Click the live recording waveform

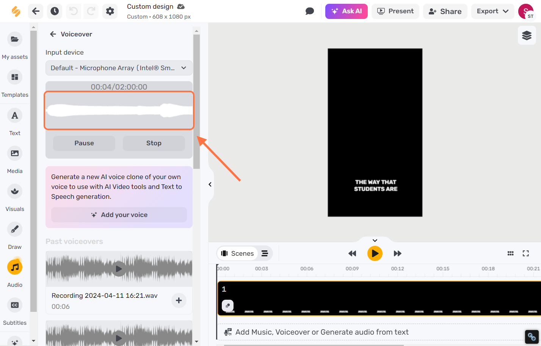tap(119, 110)
